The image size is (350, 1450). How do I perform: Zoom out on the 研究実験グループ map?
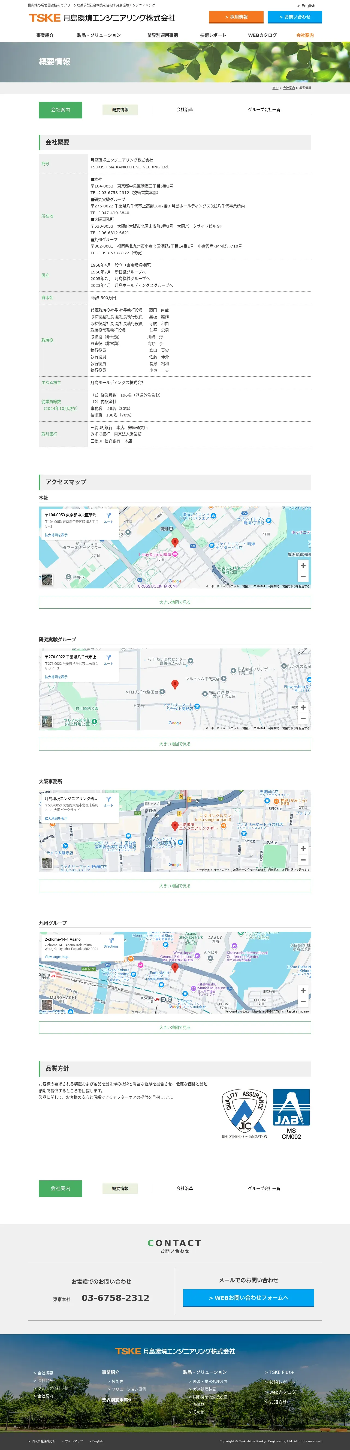click(x=303, y=718)
